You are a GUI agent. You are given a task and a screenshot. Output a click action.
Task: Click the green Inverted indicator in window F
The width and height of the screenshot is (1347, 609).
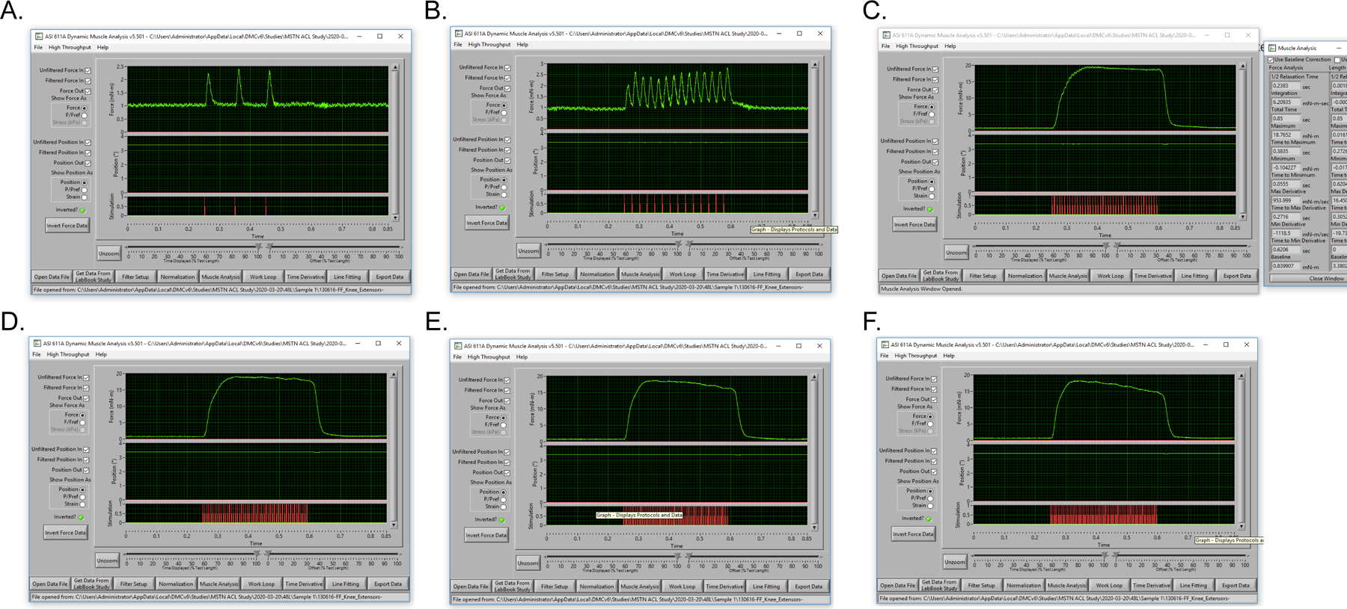coord(929,519)
